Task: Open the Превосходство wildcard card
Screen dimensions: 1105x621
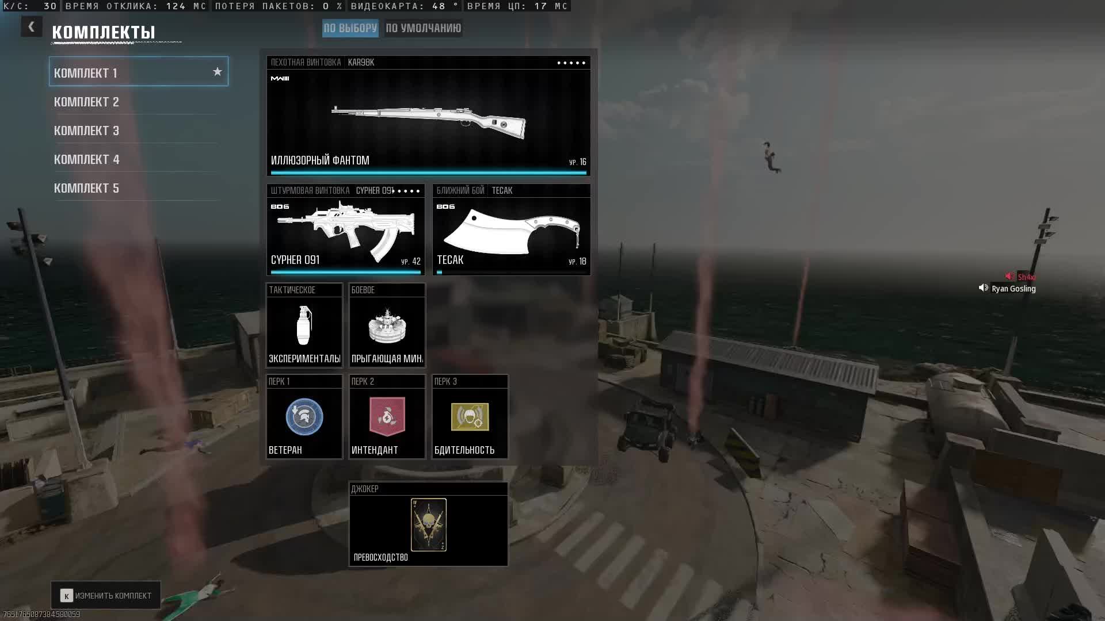Action: [x=428, y=524]
